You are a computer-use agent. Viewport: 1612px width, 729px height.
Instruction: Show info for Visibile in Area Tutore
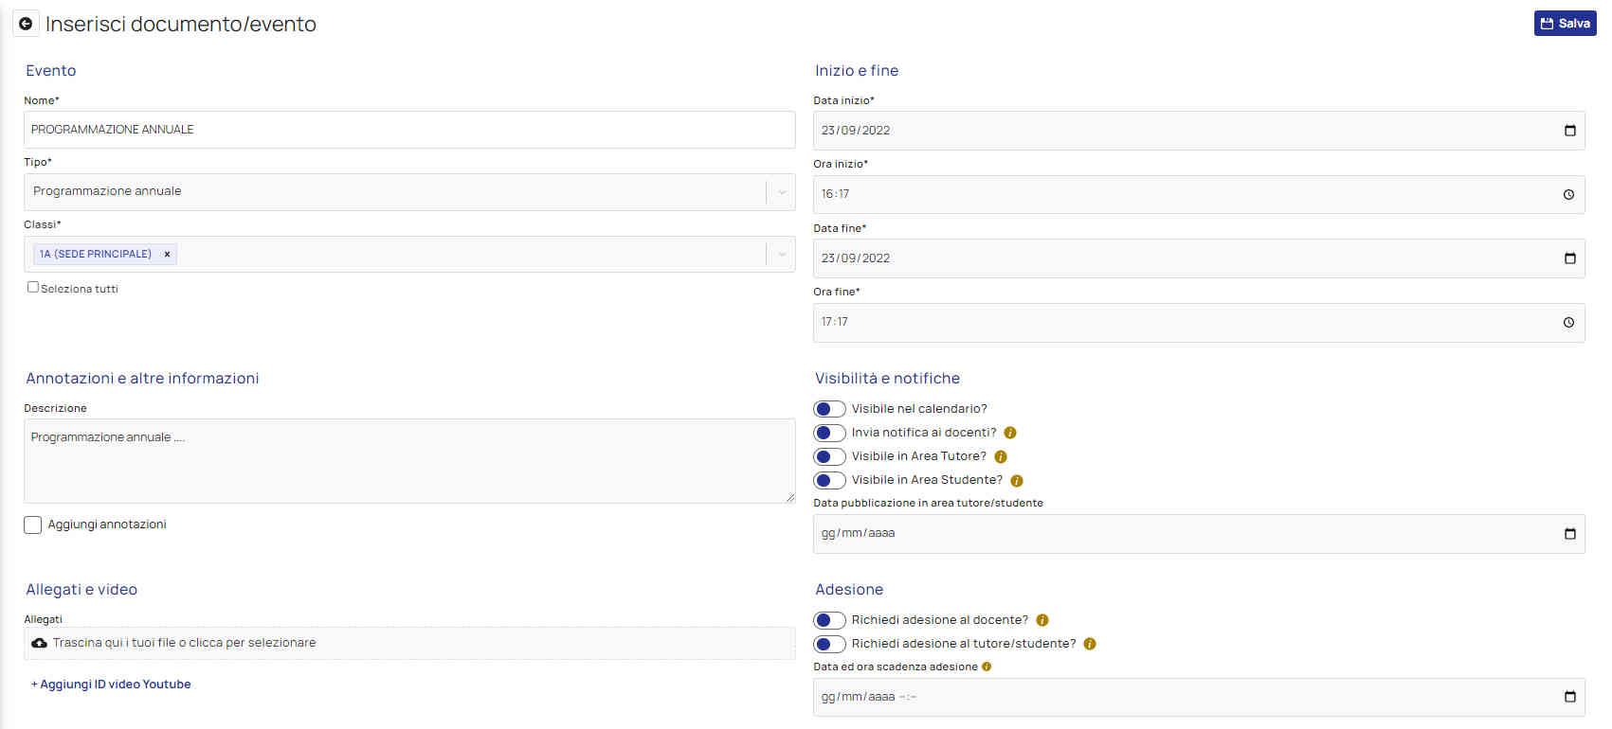coord(1001,456)
